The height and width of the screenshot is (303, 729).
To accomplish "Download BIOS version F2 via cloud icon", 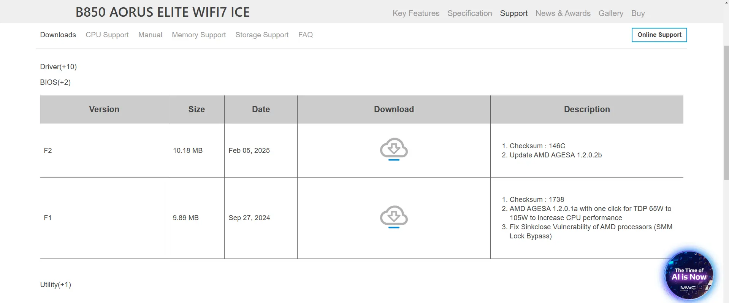I will point(394,149).
